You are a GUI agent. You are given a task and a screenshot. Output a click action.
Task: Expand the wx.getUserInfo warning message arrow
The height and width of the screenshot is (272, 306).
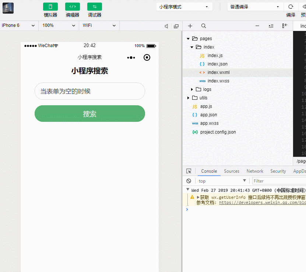198,197
